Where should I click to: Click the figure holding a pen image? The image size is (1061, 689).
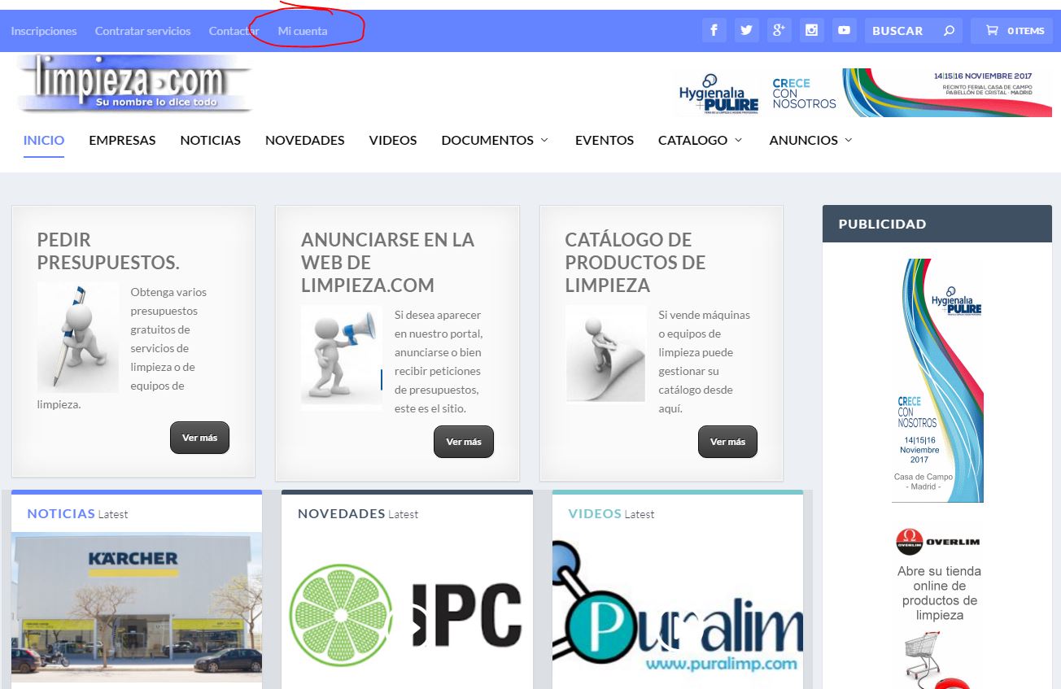(x=77, y=337)
